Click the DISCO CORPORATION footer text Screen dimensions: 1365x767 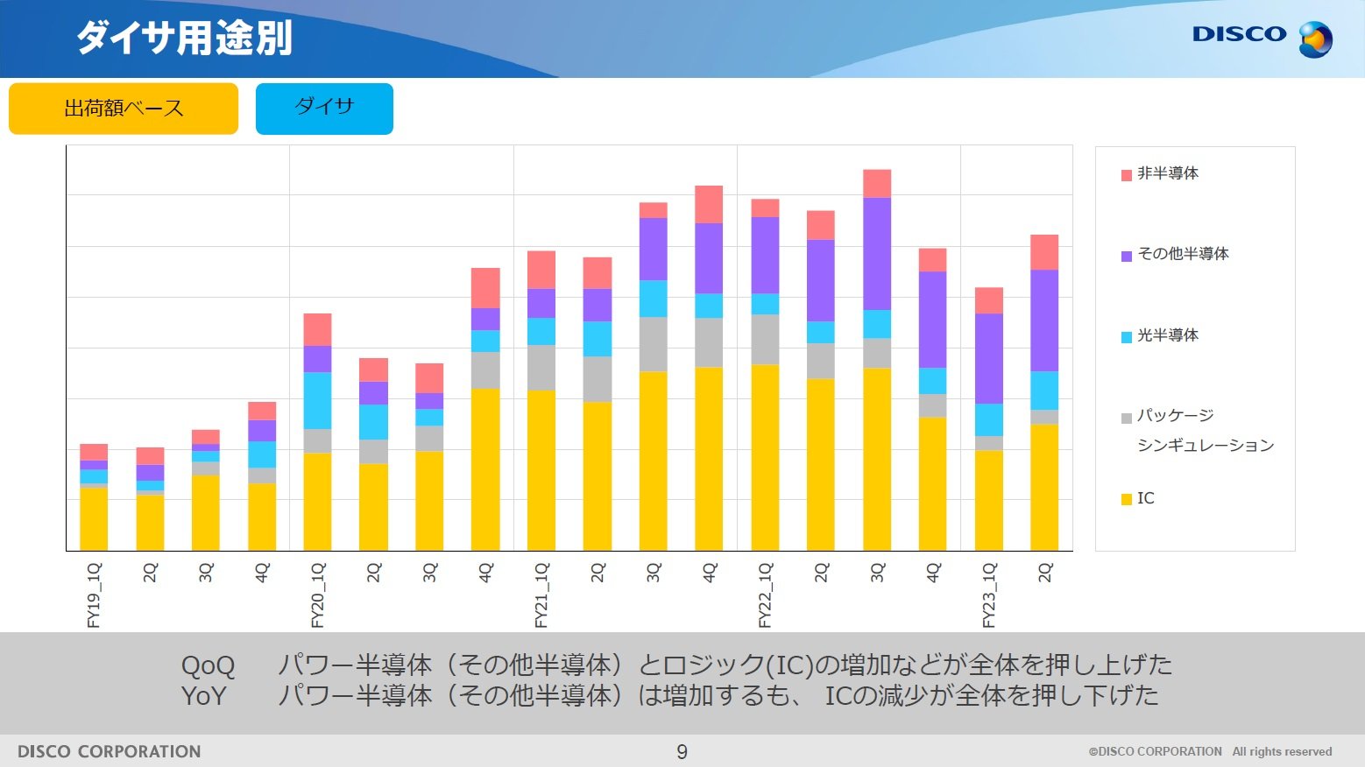pyautogui.click(x=110, y=751)
